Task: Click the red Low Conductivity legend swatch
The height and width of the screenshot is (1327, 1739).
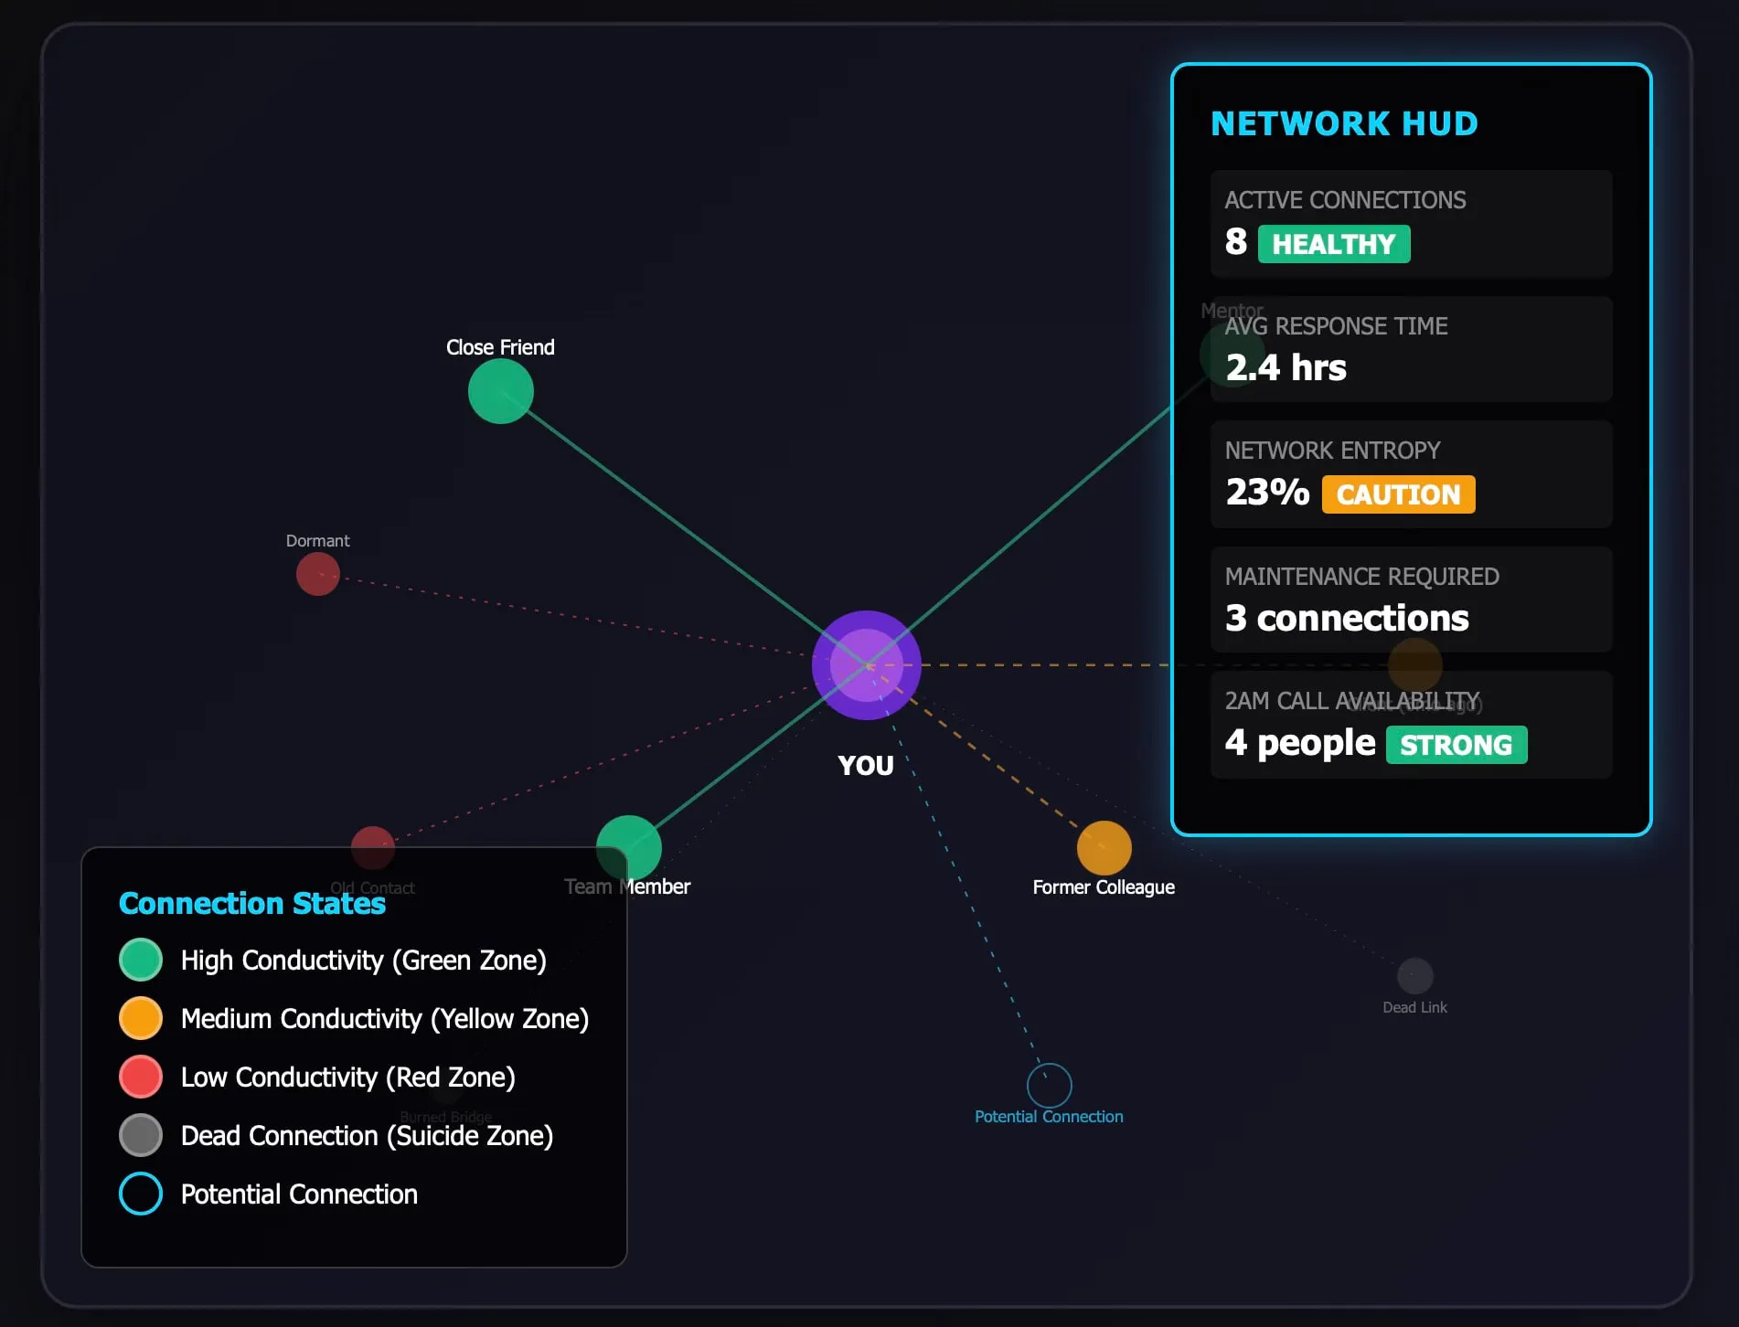Action: [141, 1077]
